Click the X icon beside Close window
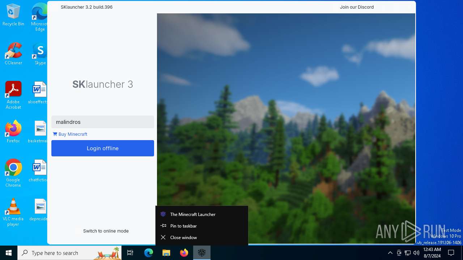The image size is (463, 260). click(x=163, y=237)
